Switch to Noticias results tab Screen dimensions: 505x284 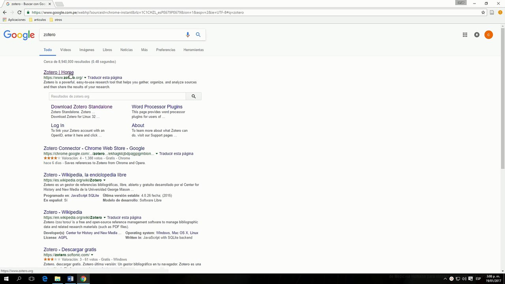pyautogui.click(x=126, y=50)
